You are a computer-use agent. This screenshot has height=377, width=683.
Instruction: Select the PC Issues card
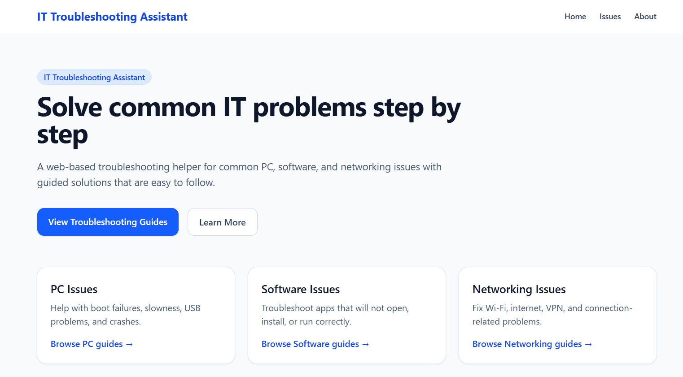point(136,315)
